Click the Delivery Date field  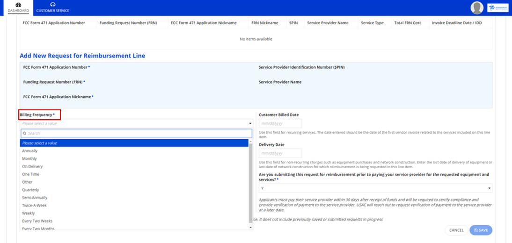(280, 153)
